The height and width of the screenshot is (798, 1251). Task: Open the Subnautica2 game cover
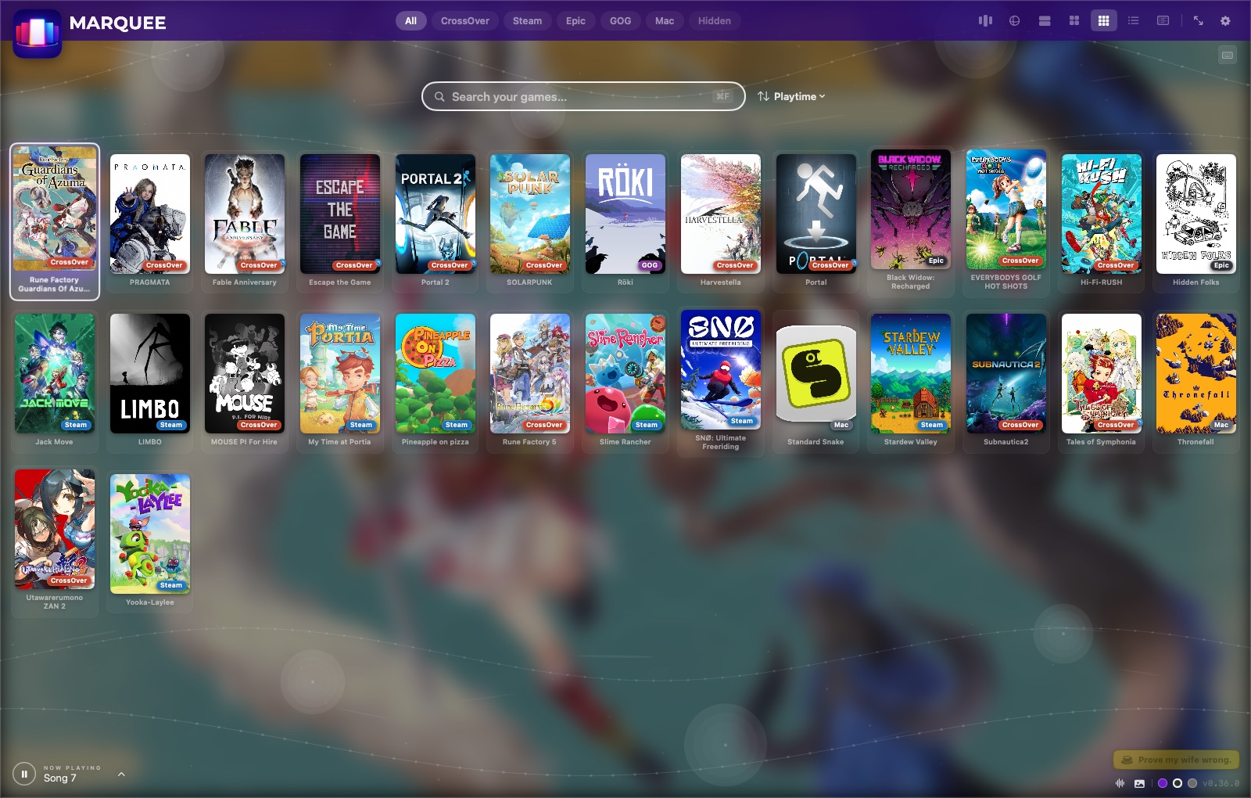(x=1006, y=373)
